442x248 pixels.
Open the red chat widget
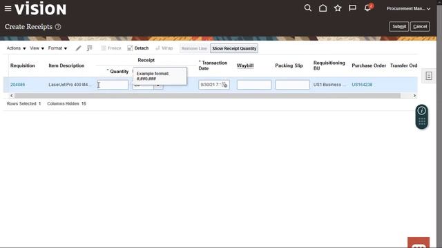click(419, 242)
